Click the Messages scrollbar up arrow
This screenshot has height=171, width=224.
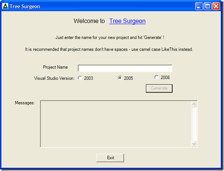[x=194, y=104]
